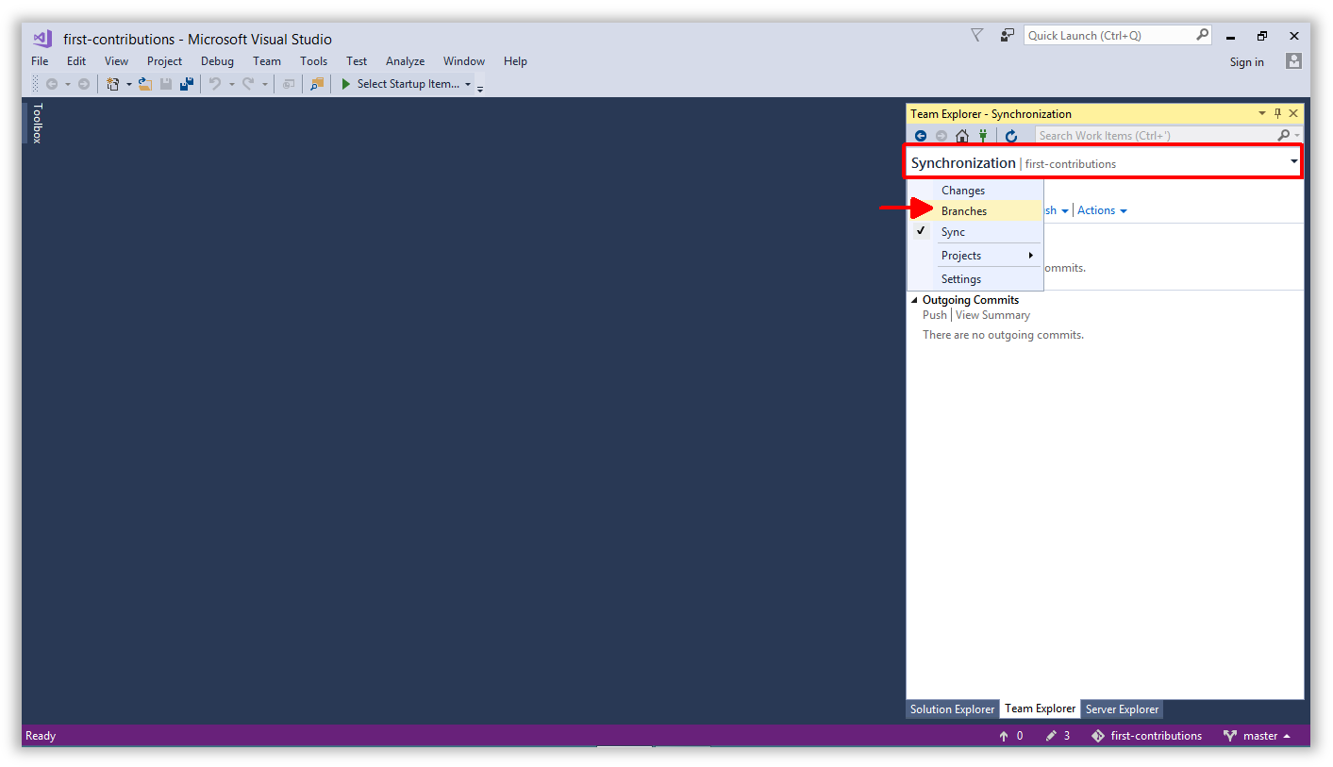1333x767 pixels.
Task: Go to Team Explorer Home icon
Action: (962, 136)
